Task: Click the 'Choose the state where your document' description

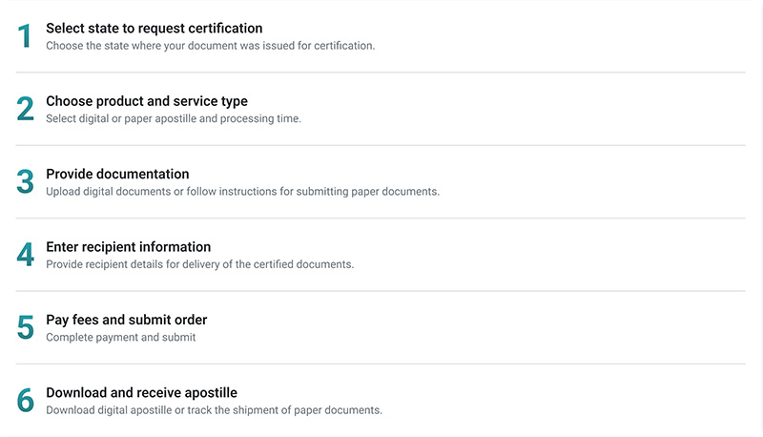Action: coord(210,46)
